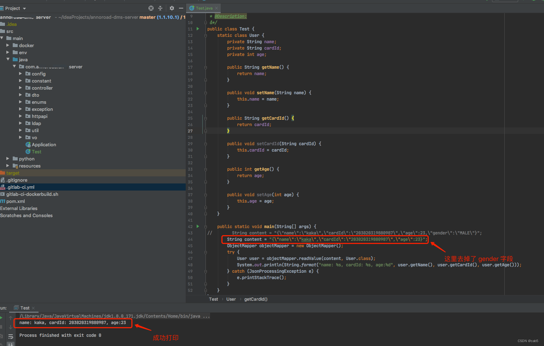544x346 pixels.
Task: Close the Test run tab
Action: pyautogui.click(x=33, y=308)
